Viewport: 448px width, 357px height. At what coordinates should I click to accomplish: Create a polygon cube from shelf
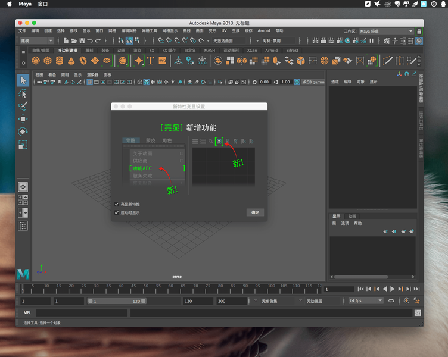tap(48, 61)
